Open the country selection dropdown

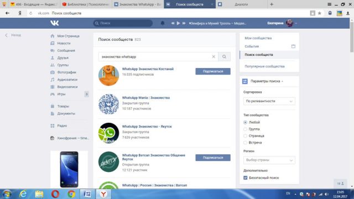click(x=269, y=160)
